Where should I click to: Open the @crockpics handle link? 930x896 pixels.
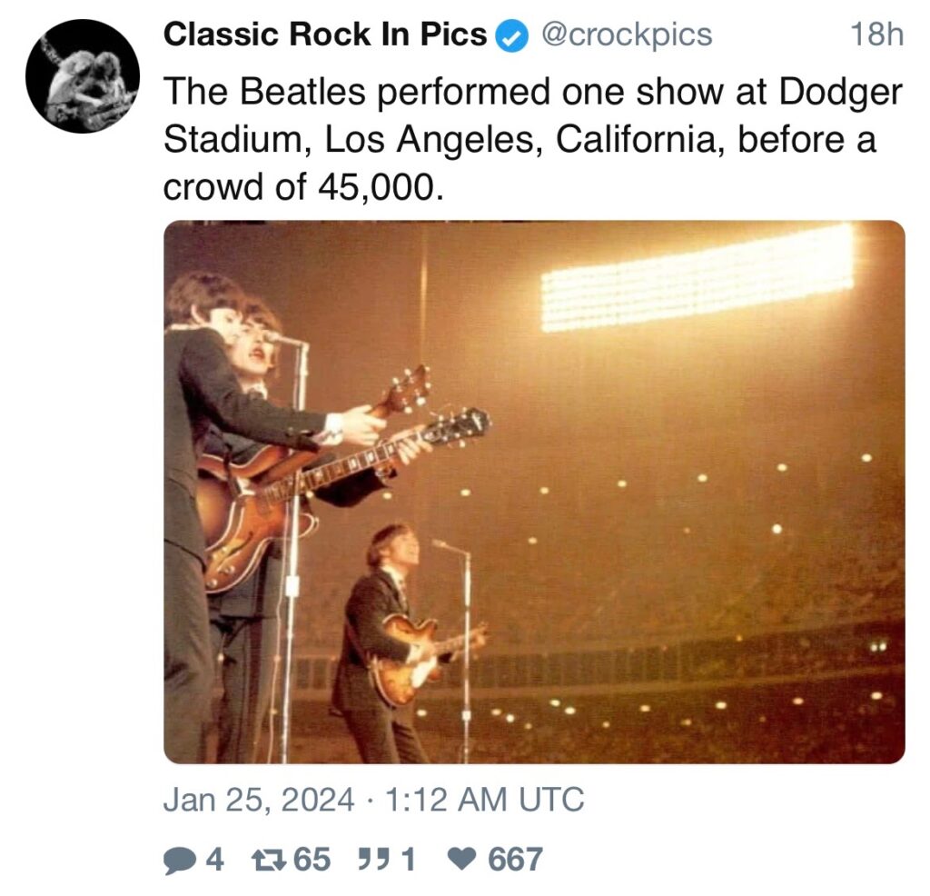click(626, 35)
